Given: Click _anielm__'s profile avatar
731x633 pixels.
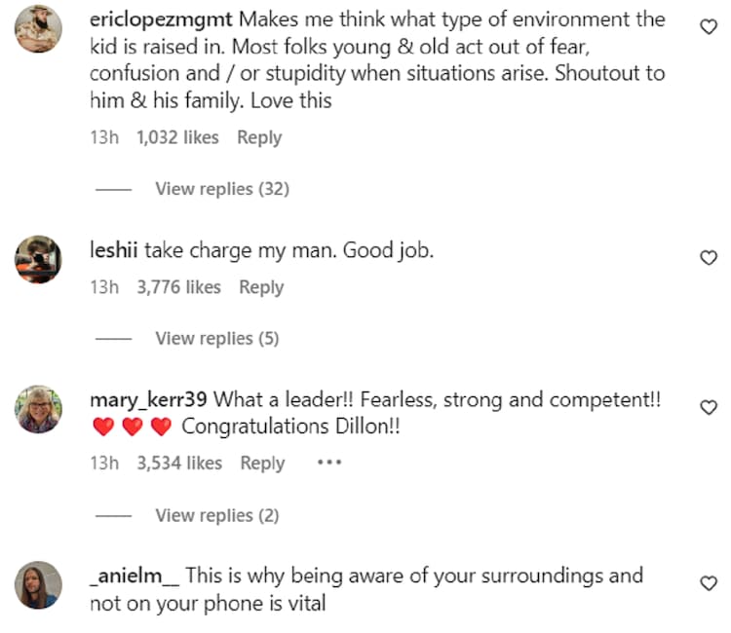Looking at the screenshot, I should click(39, 584).
